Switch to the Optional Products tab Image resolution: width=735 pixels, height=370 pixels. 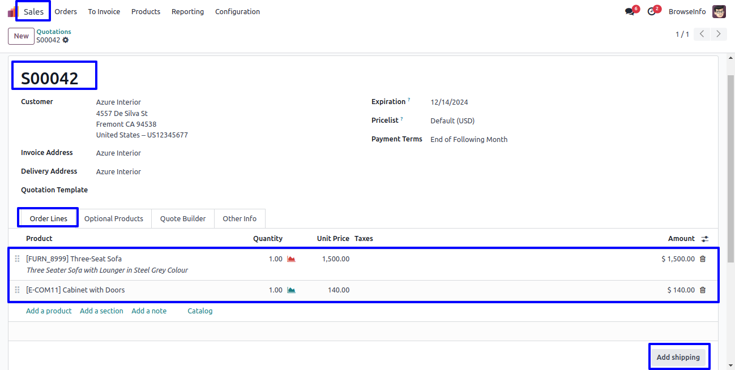click(x=114, y=218)
